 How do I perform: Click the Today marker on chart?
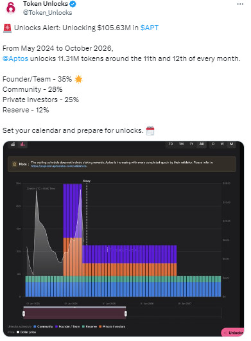[87, 180]
